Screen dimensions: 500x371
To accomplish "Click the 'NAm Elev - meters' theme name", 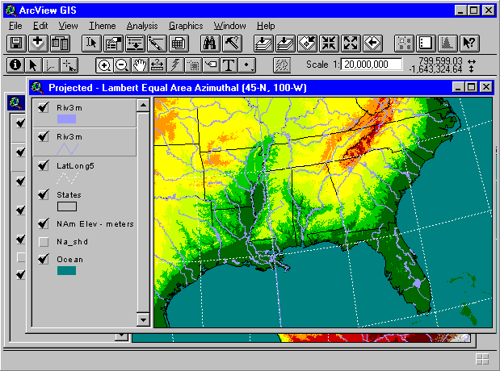I will point(95,224).
